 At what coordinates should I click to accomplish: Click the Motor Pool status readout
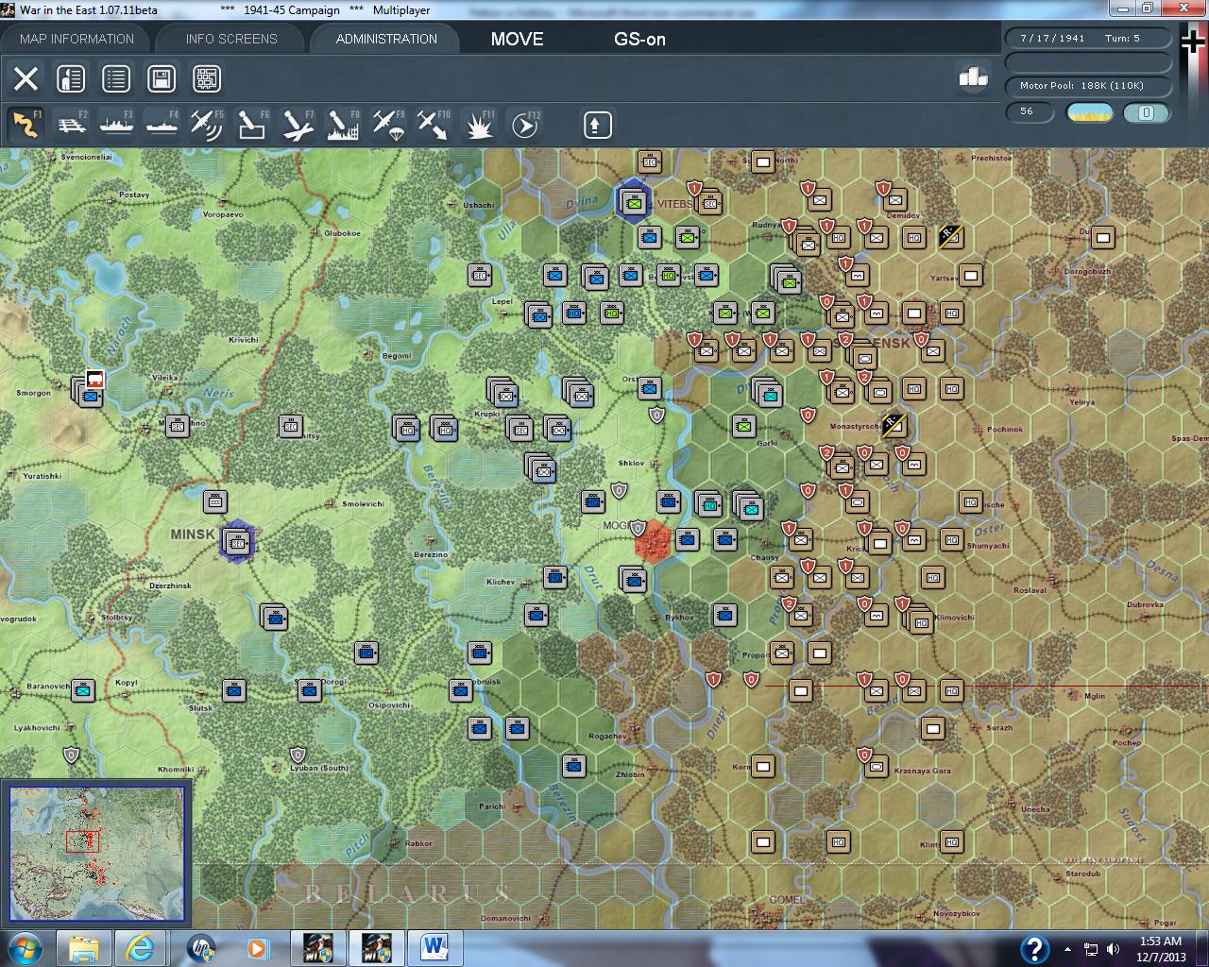coord(1088,86)
